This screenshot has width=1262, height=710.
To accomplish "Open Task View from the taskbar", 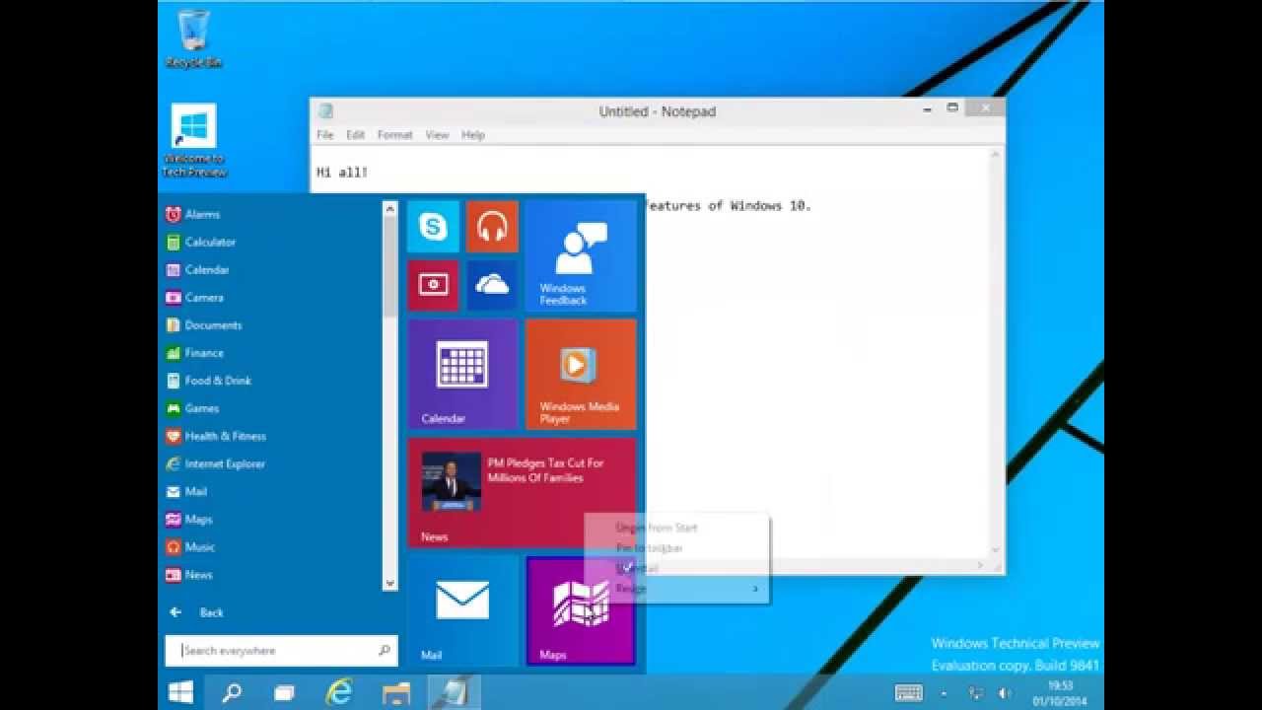I will coord(284,692).
